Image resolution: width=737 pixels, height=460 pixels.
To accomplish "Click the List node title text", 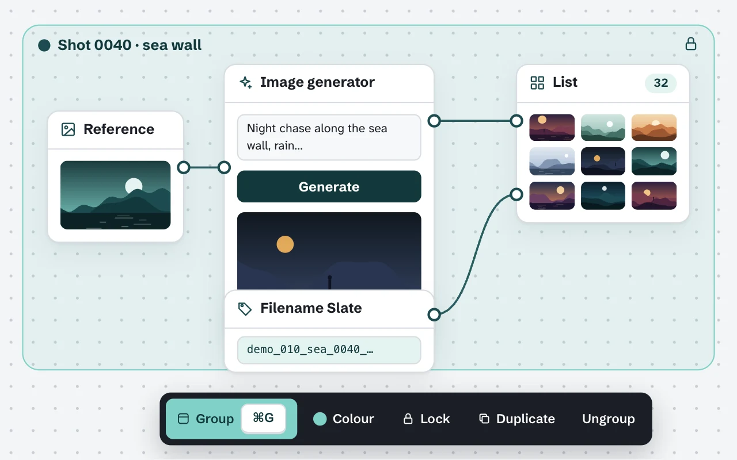I will 565,82.
